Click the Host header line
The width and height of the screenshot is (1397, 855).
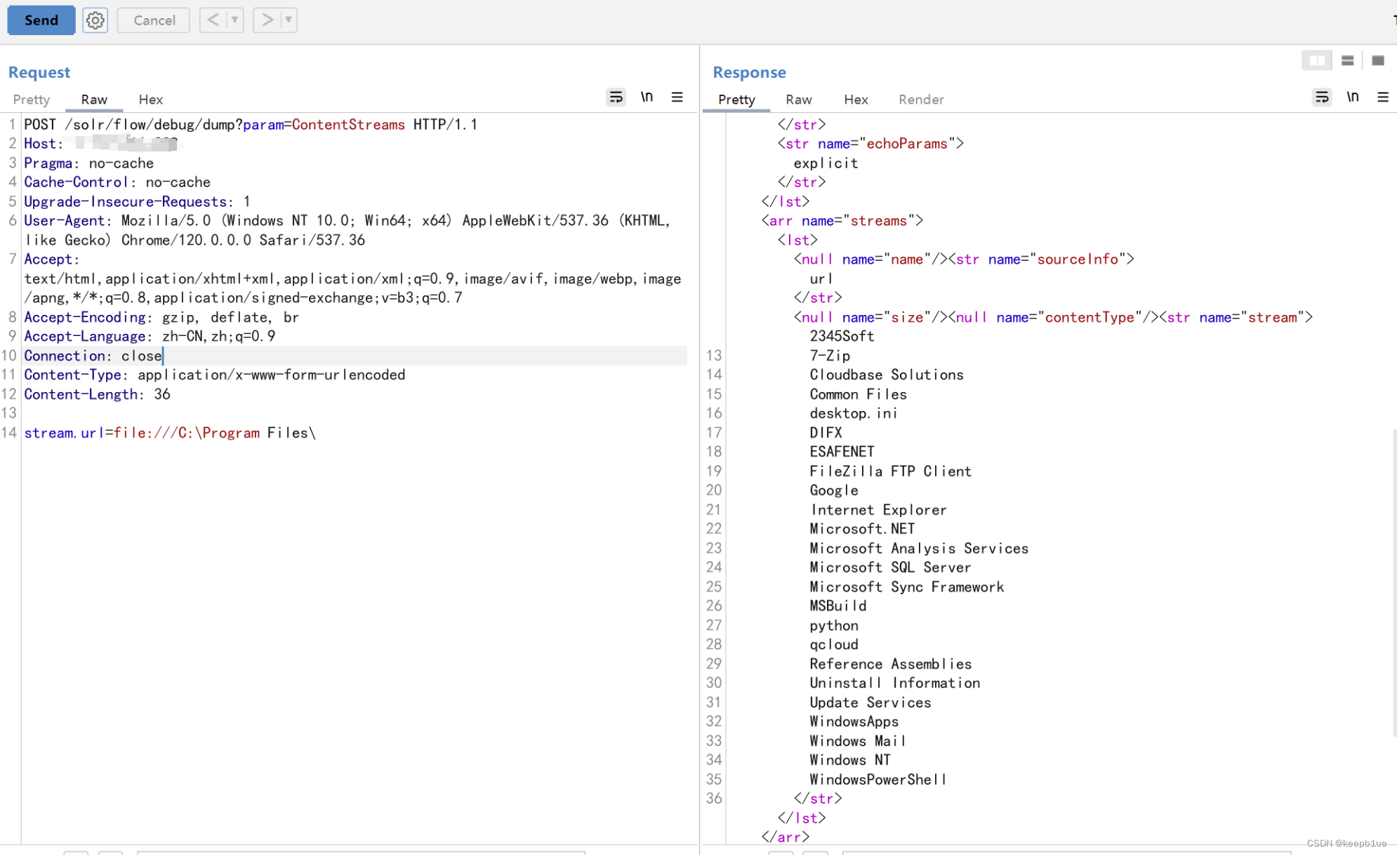pos(103,143)
